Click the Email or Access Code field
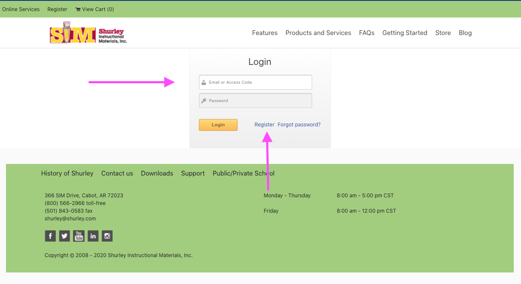 click(x=255, y=82)
